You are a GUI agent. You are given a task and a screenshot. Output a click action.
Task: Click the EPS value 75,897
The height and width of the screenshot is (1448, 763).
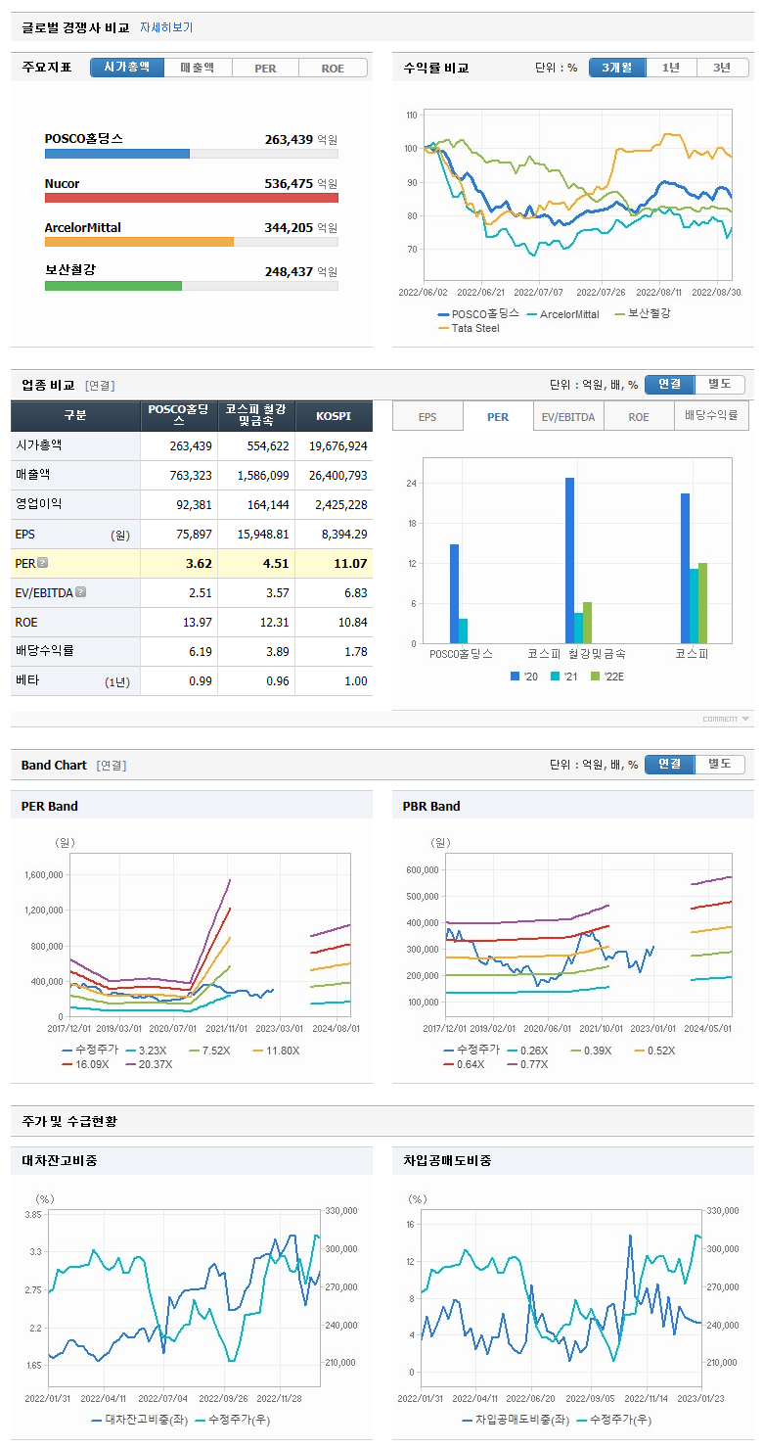(193, 535)
